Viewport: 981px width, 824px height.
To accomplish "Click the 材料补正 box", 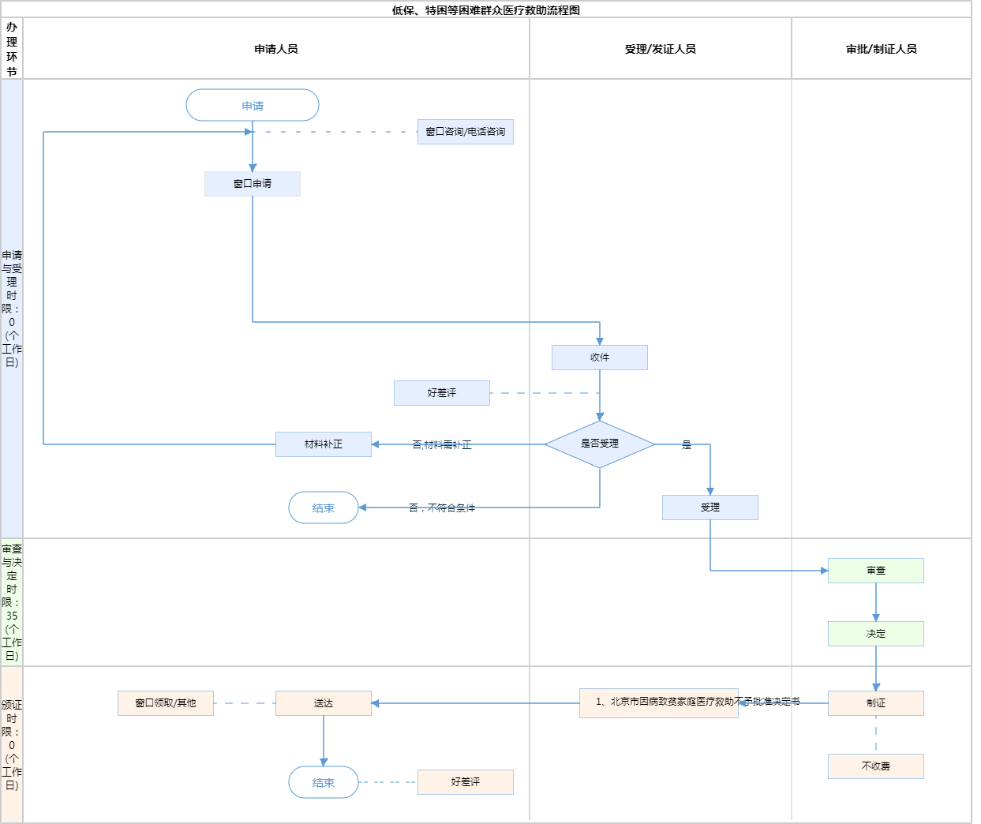I will 324,444.
